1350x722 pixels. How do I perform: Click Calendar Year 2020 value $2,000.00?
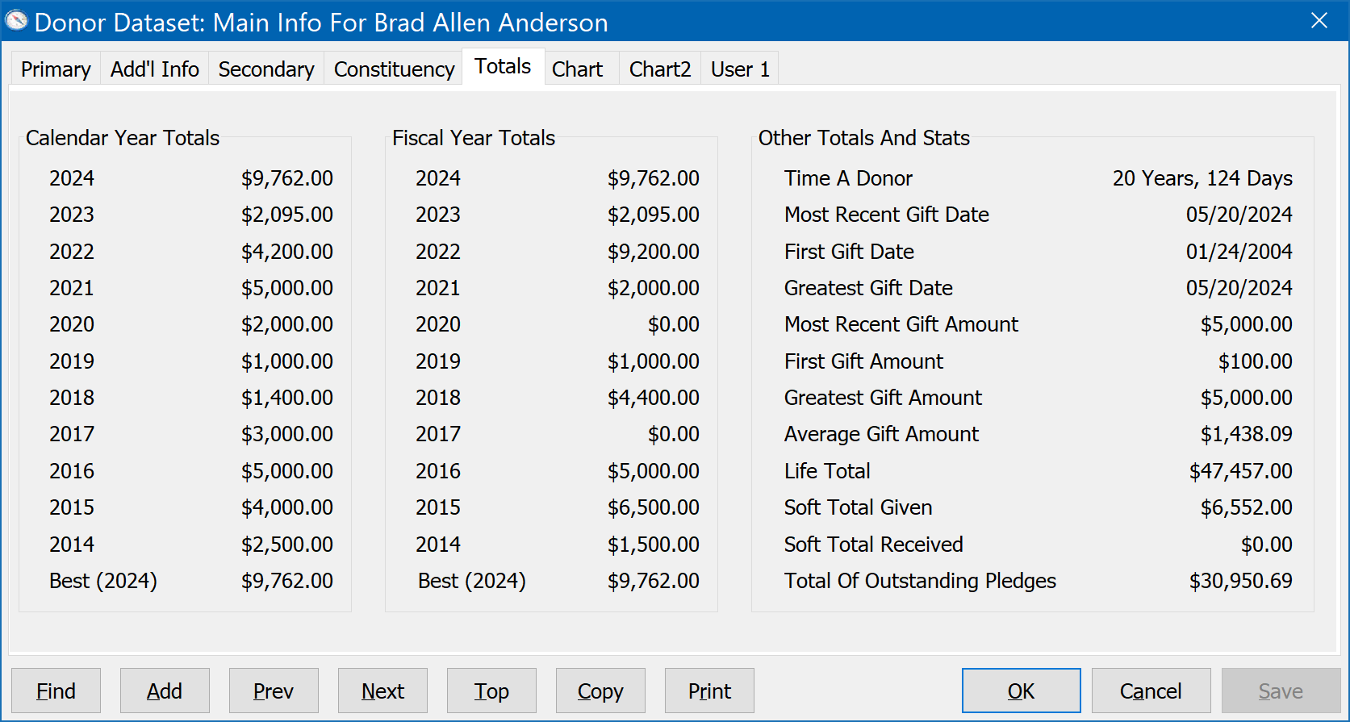[287, 324]
